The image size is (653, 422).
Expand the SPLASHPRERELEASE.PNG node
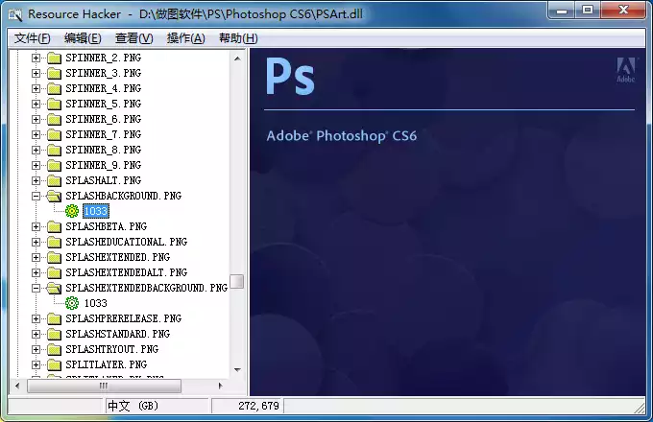click(36, 318)
